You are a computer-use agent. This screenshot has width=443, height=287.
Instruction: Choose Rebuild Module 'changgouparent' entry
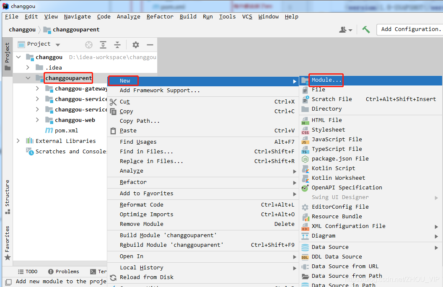pos(203,245)
